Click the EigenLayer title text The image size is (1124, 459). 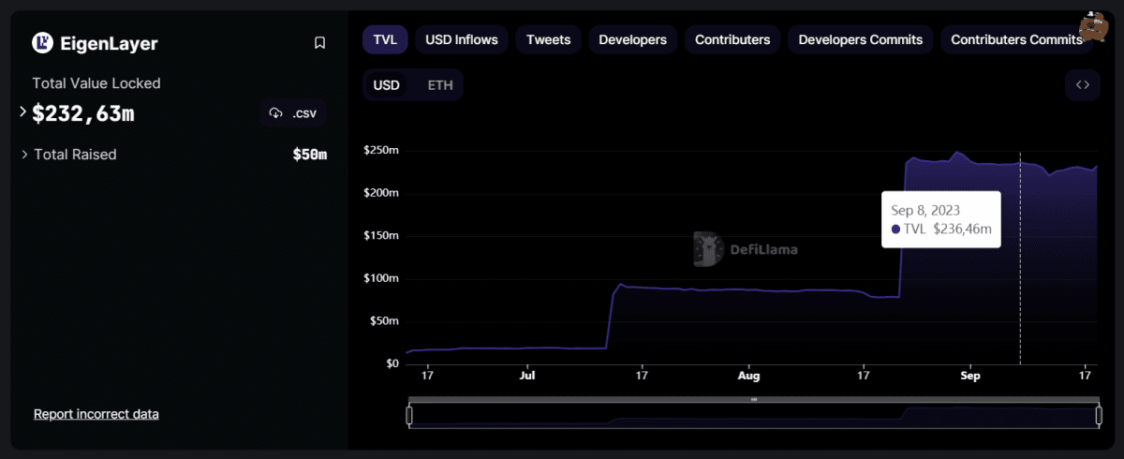[109, 43]
